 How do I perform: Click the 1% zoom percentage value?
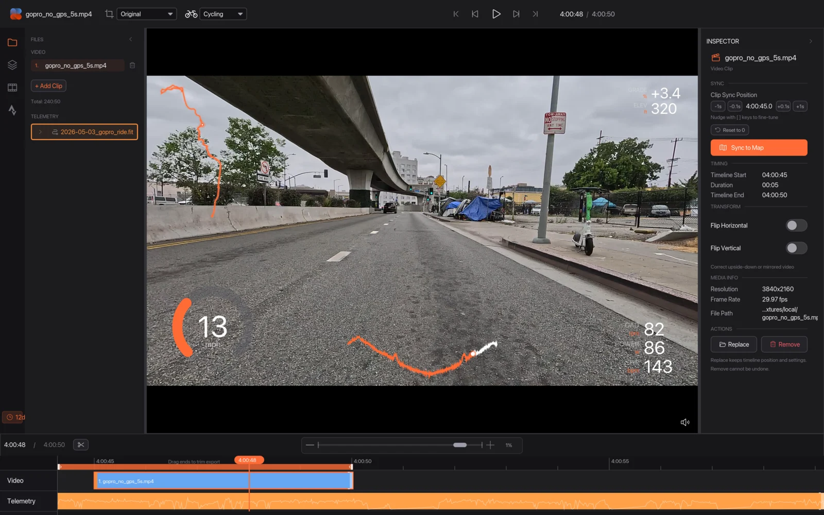click(x=509, y=445)
